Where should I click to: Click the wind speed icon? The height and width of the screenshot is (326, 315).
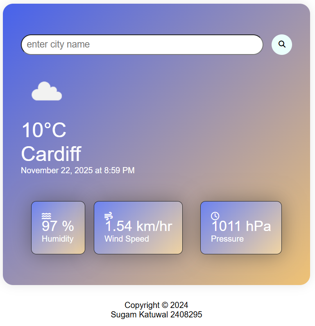point(109,216)
